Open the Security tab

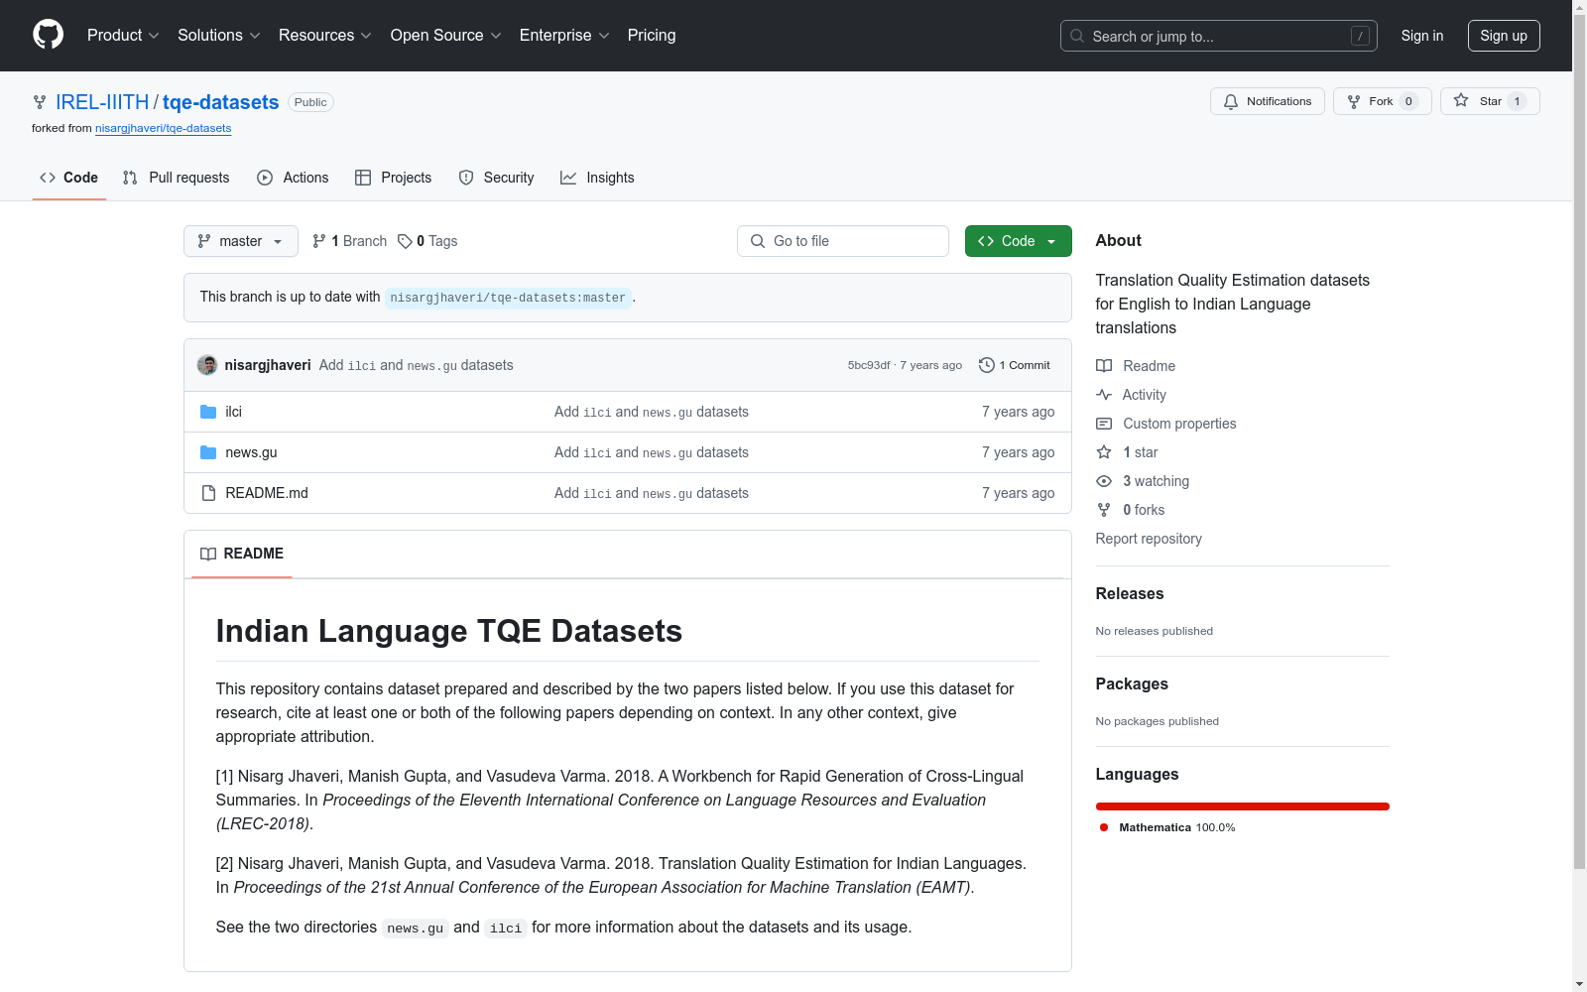click(x=497, y=178)
